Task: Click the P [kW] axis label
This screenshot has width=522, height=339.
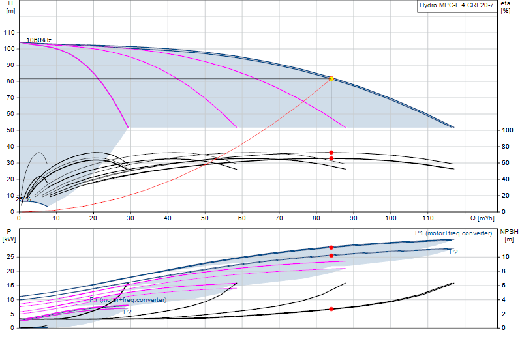Action: coord(9,235)
